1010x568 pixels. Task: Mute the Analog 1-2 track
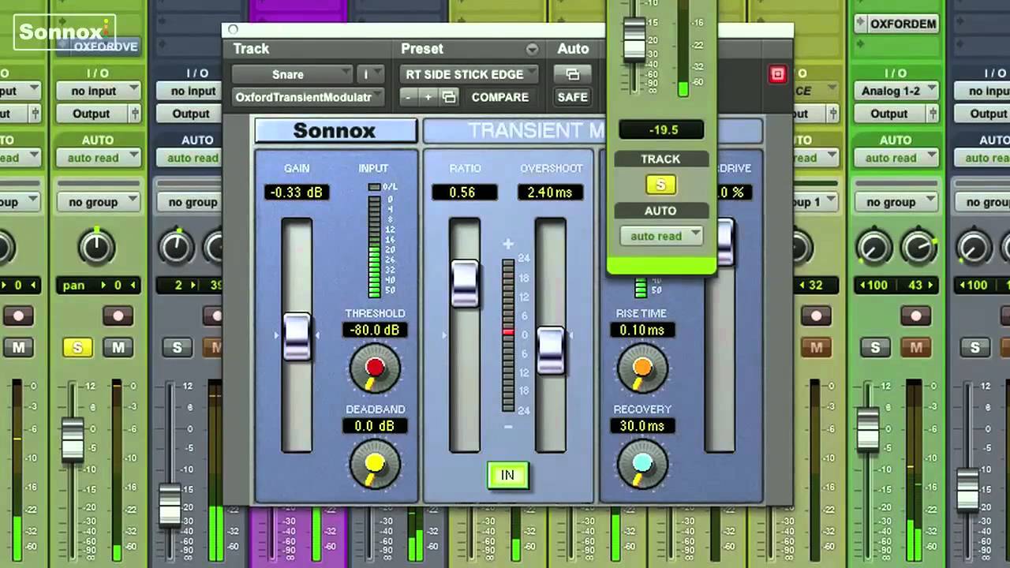coord(915,347)
